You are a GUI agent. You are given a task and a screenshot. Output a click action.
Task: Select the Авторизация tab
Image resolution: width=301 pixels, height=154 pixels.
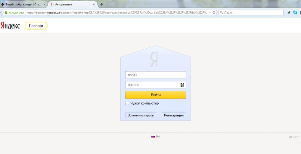pyautogui.click(x=71, y=5)
